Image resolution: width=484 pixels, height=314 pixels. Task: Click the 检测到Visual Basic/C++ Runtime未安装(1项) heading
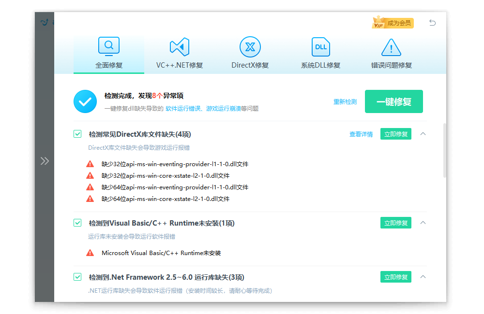point(162,223)
